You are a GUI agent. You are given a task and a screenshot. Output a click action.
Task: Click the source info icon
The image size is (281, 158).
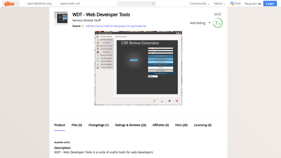[83, 26]
